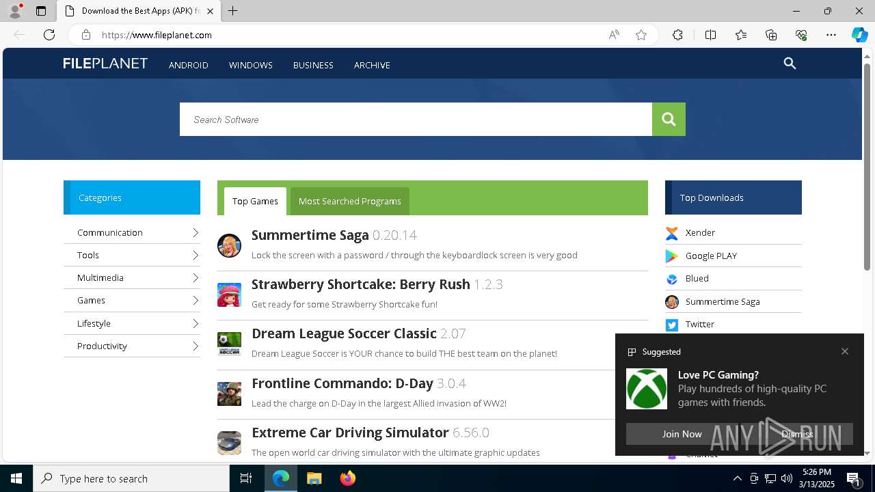Viewport: 875px width, 492px height.
Task: Expand the Games category arrow
Action: (x=195, y=301)
